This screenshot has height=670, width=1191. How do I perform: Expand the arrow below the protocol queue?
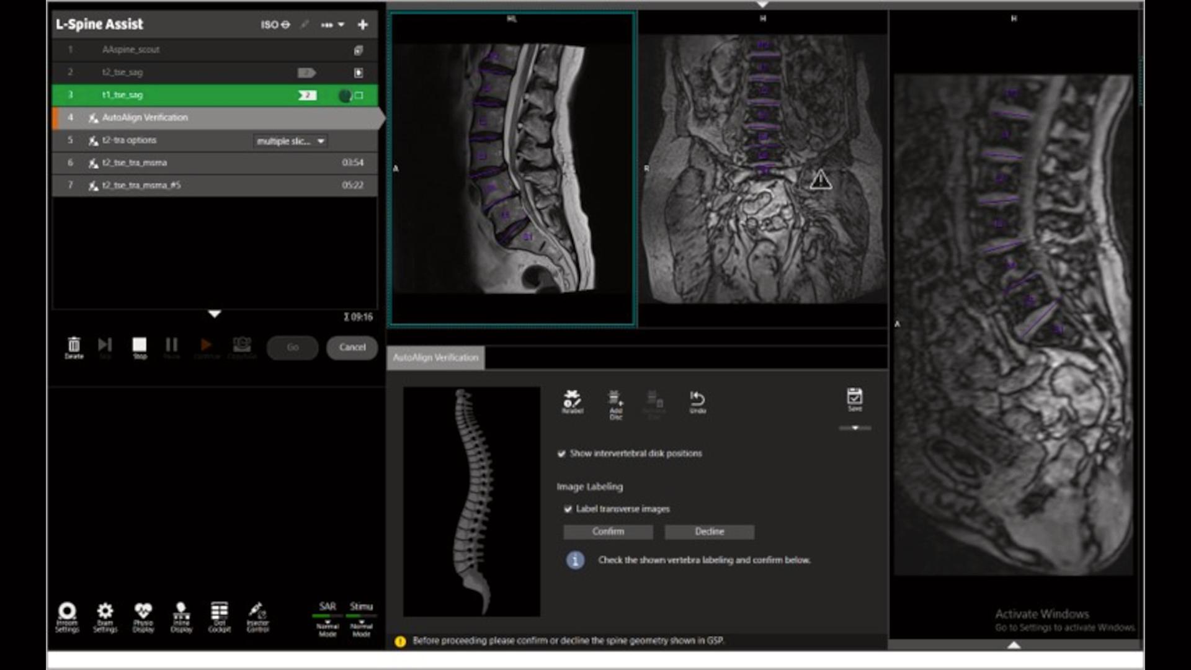click(214, 315)
